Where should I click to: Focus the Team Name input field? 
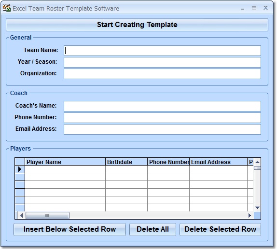click(162, 51)
